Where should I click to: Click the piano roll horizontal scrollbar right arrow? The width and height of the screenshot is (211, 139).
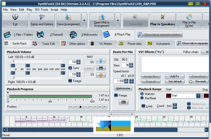point(206,130)
